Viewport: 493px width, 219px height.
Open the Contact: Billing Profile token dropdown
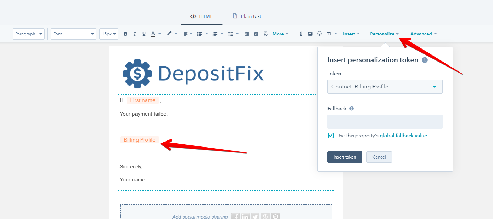click(x=385, y=87)
